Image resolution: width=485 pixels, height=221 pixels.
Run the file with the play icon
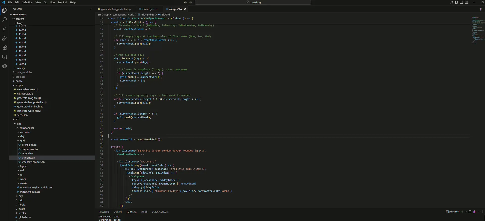(481, 9)
